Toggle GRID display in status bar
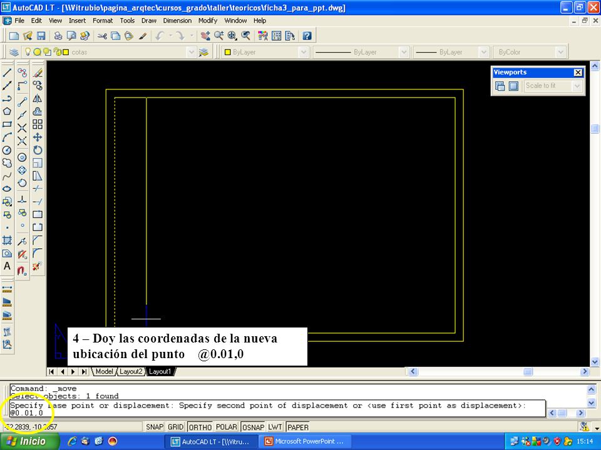This screenshot has height=450, width=601. (x=175, y=427)
